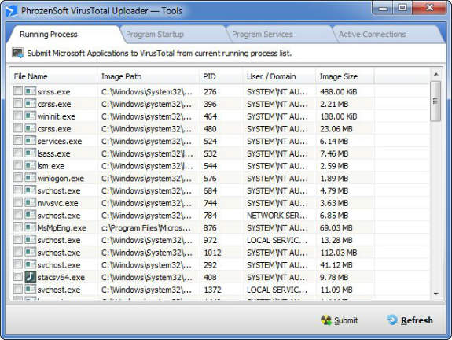This screenshot has height=340, width=452.
Task: Click the NETWORK SER... user cell
Action: pyautogui.click(x=277, y=216)
